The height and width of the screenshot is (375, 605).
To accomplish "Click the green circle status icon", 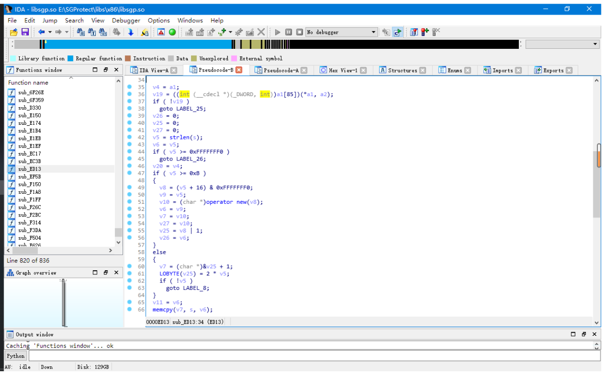I will pos(172,32).
